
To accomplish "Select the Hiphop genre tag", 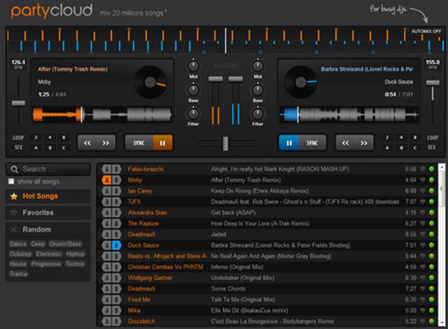I will pos(76,254).
